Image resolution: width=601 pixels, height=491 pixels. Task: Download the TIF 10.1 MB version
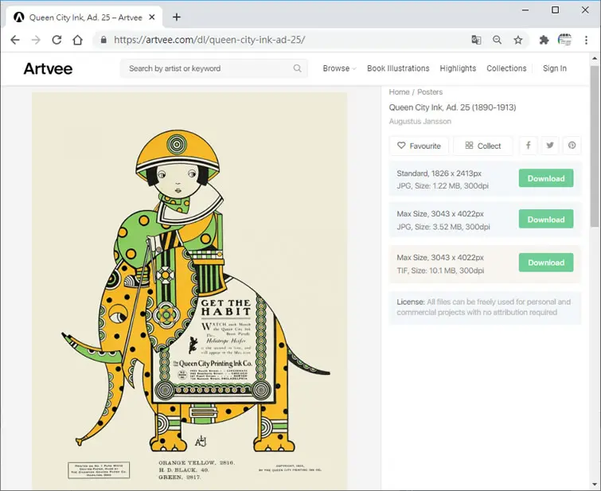(x=546, y=263)
